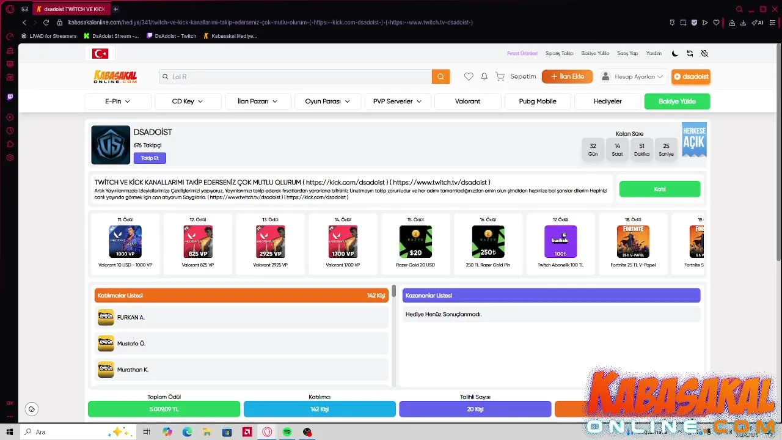The height and width of the screenshot is (440, 782).
Task: Open the Extensions cube icon in sidebar
Action: tap(10, 144)
